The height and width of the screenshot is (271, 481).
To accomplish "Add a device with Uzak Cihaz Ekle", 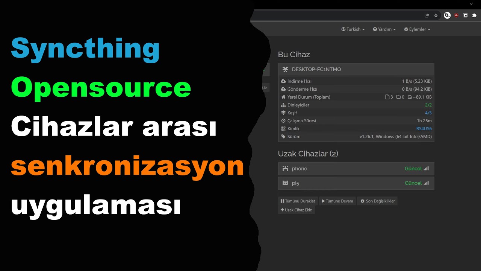I will click(x=296, y=210).
